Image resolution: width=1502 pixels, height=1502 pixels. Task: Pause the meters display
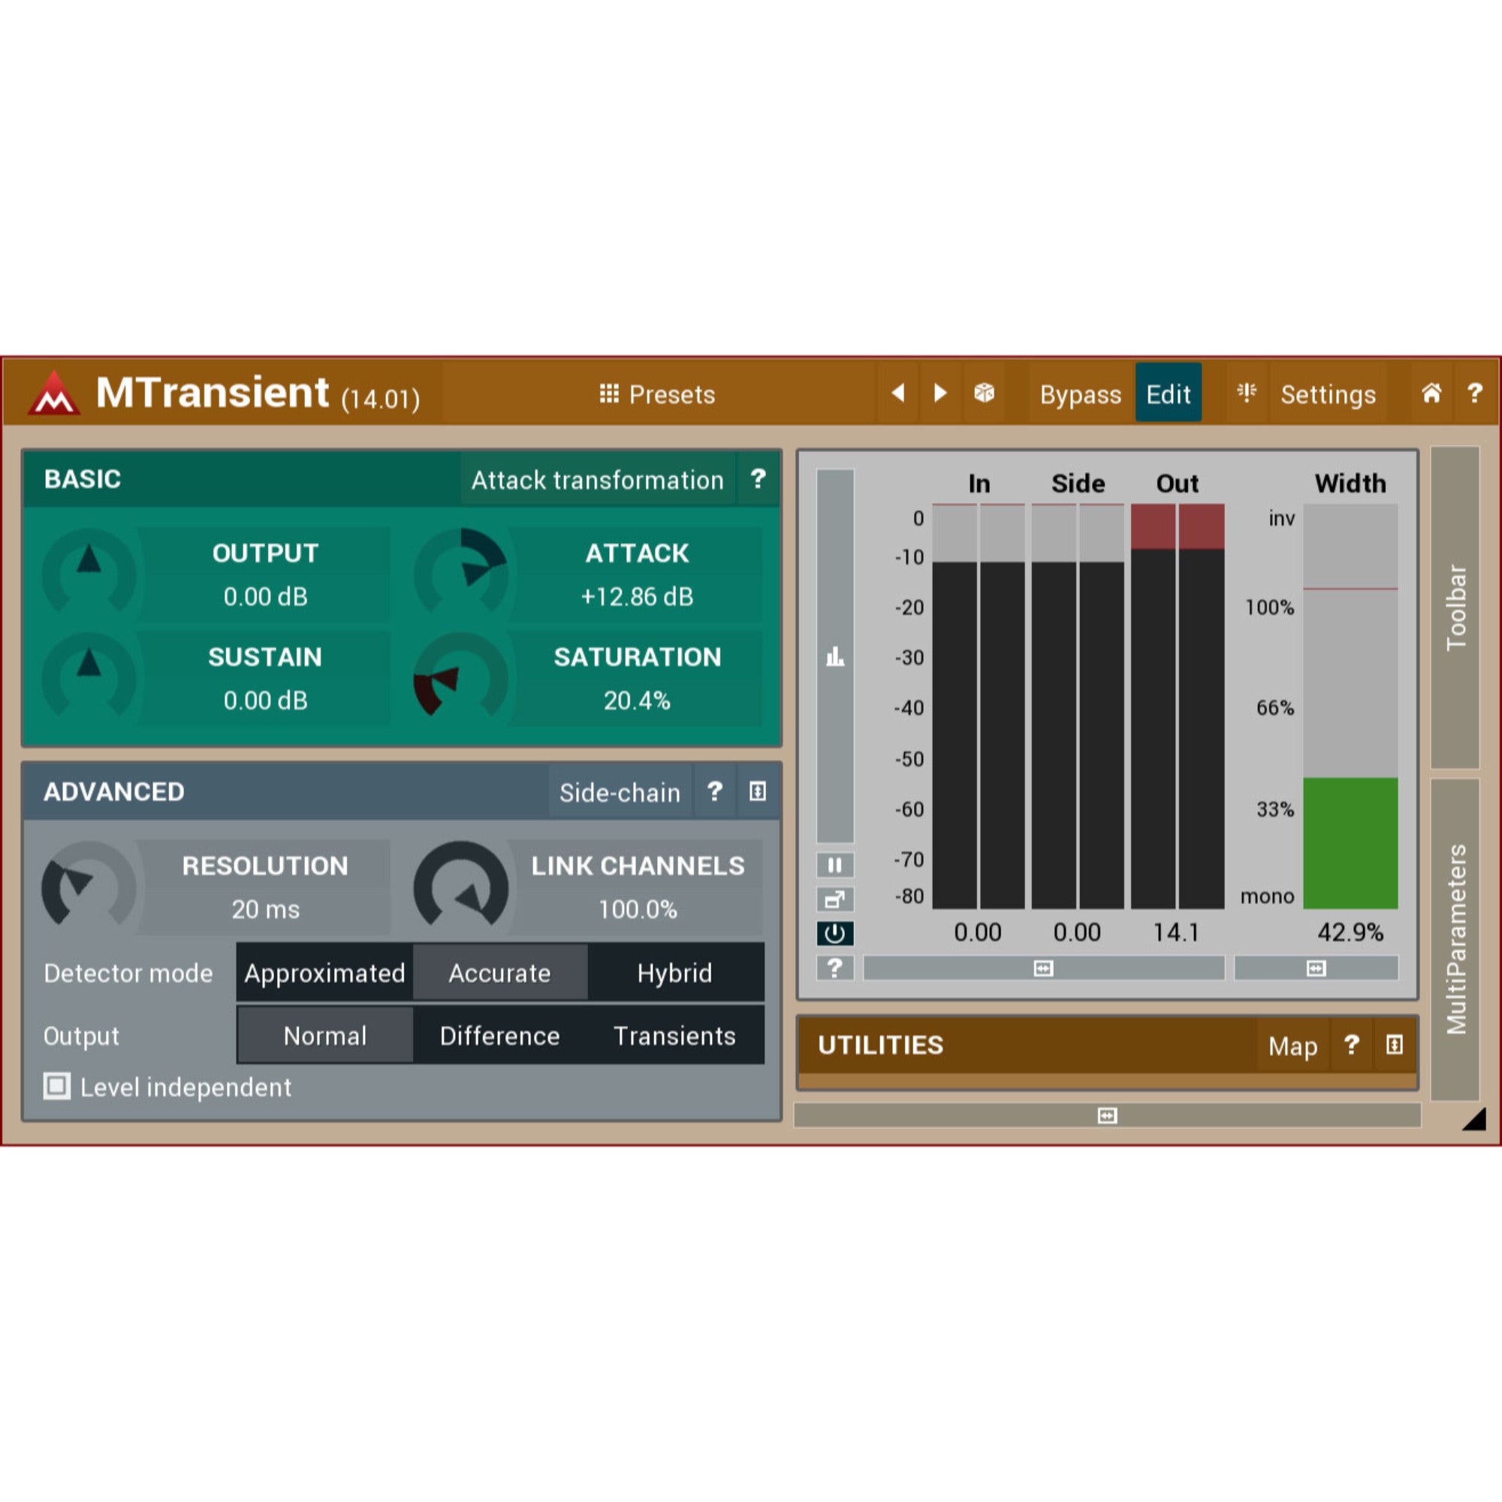pyautogui.click(x=835, y=865)
